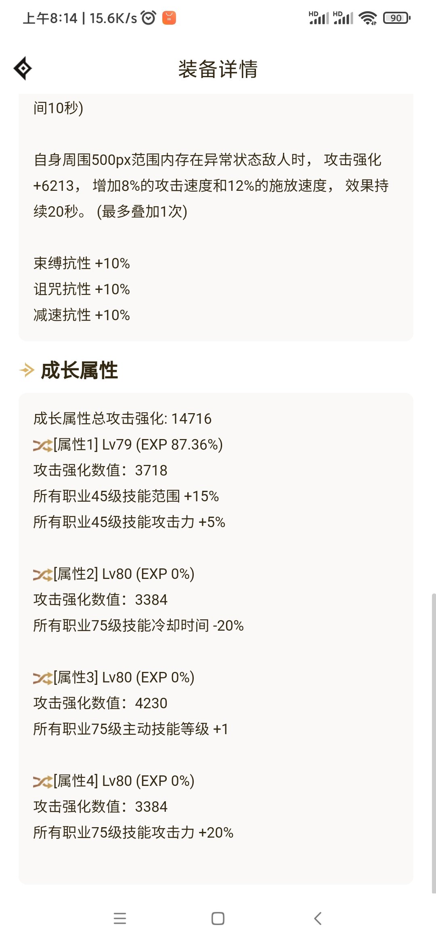
Task: Tap shuffle icon beside 属性3 Lv80
Action: coord(43,678)
